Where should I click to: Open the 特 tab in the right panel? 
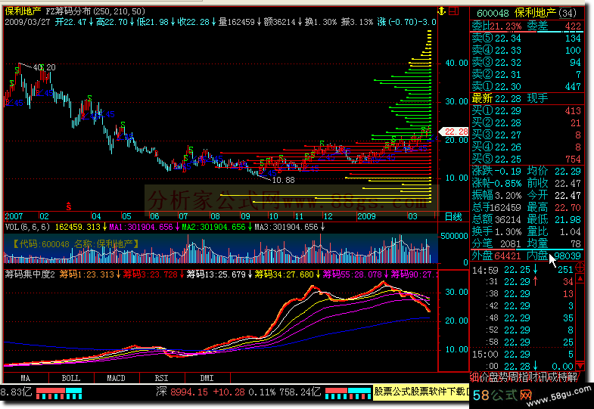562,376
